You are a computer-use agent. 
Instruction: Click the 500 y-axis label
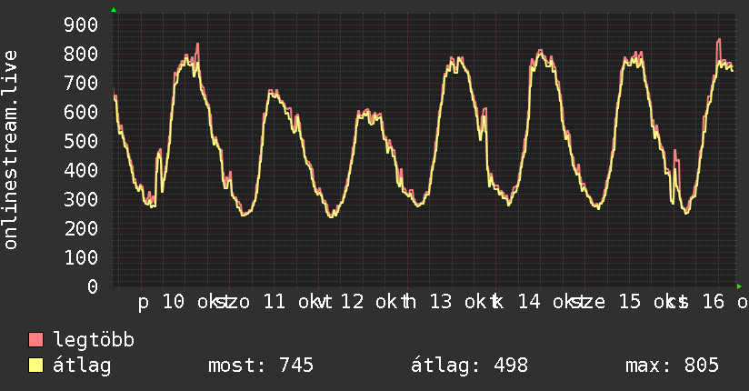81,141
